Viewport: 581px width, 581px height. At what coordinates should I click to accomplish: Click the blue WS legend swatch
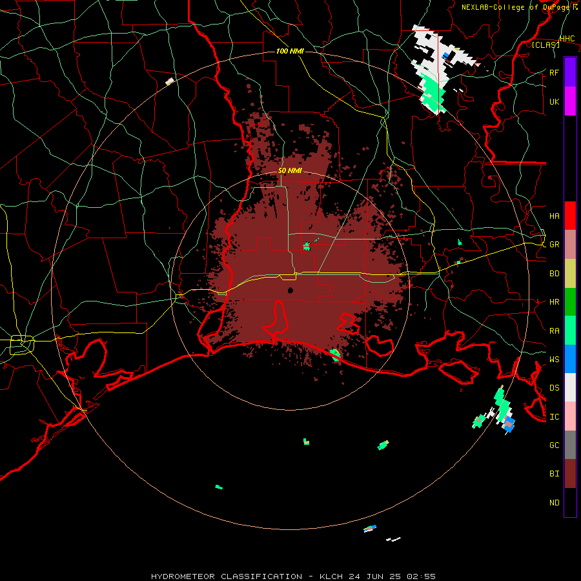click(570, 359)
